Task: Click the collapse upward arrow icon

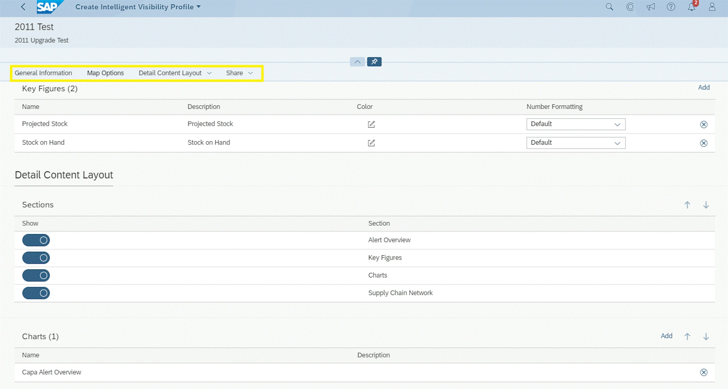Action: pyautogui.click(x=357, y=62)
